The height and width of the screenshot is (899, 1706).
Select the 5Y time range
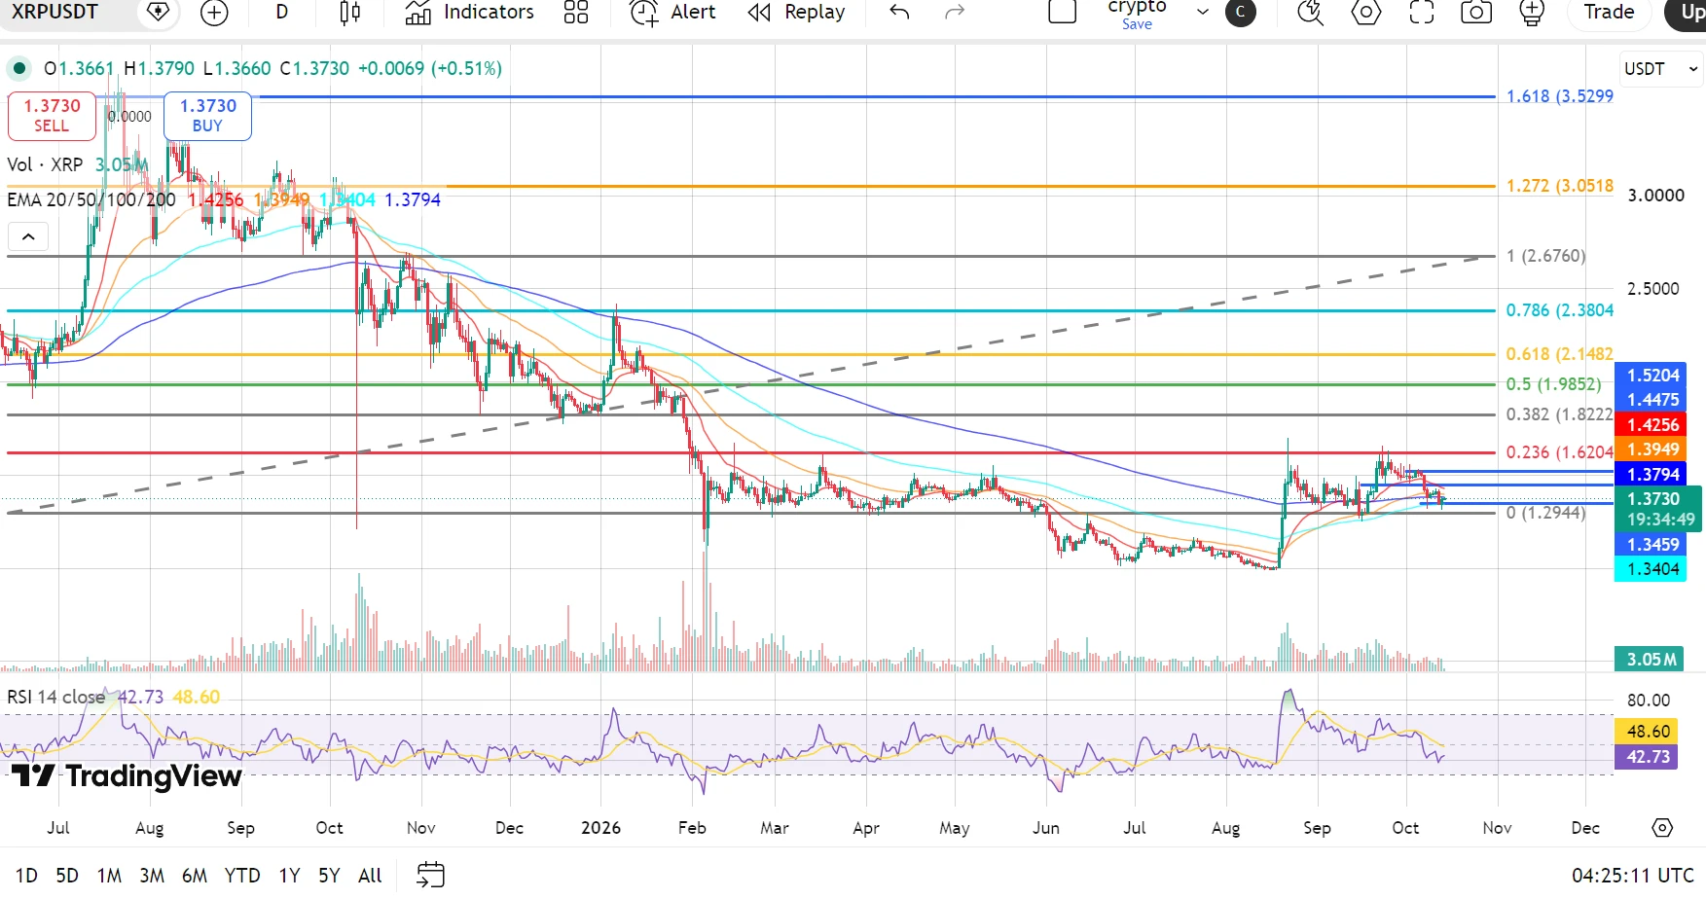tap(329, 876)
